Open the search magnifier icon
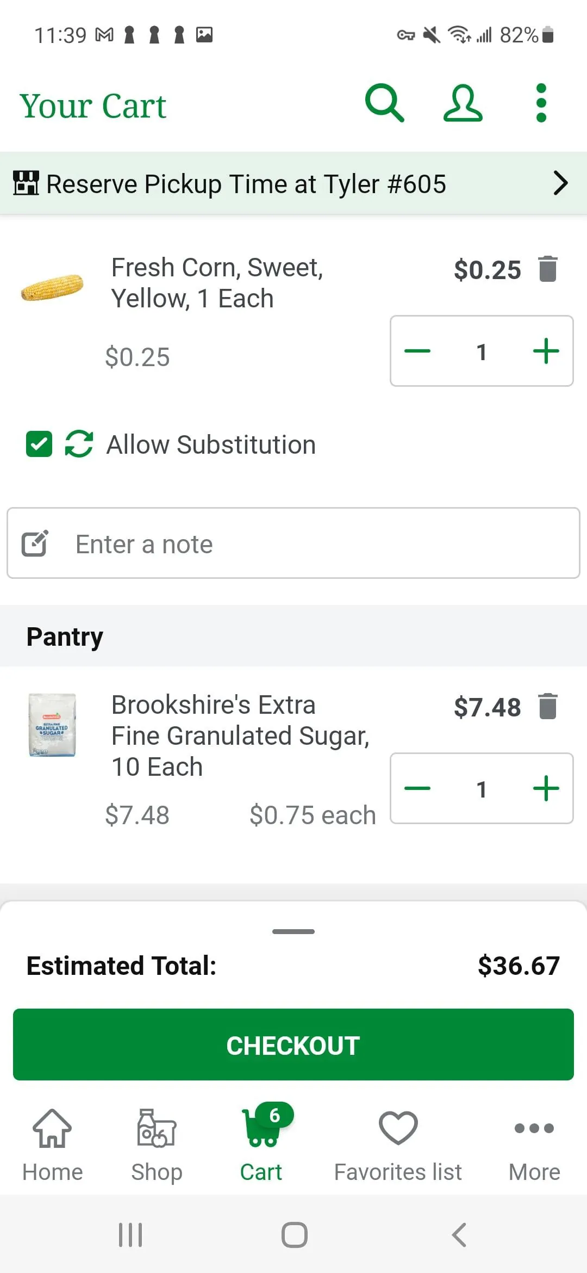 pos(384,103)
